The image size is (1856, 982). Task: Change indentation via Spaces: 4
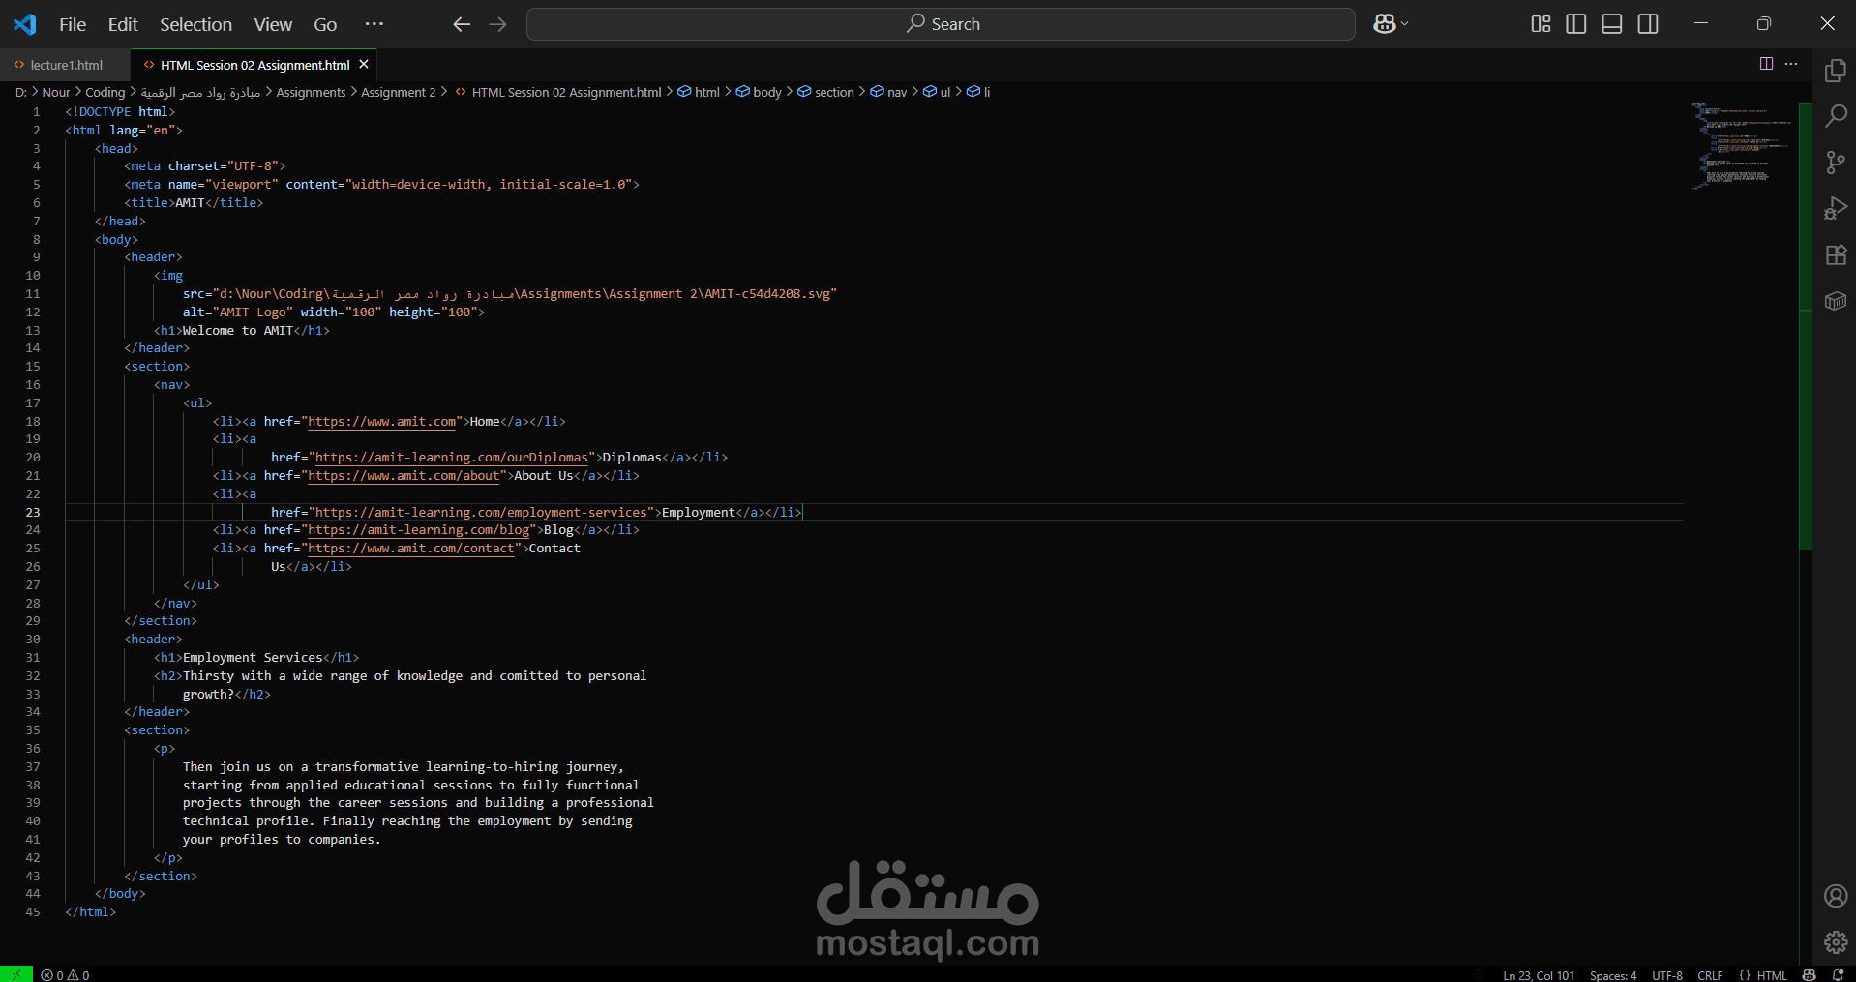click(1613, 974)
